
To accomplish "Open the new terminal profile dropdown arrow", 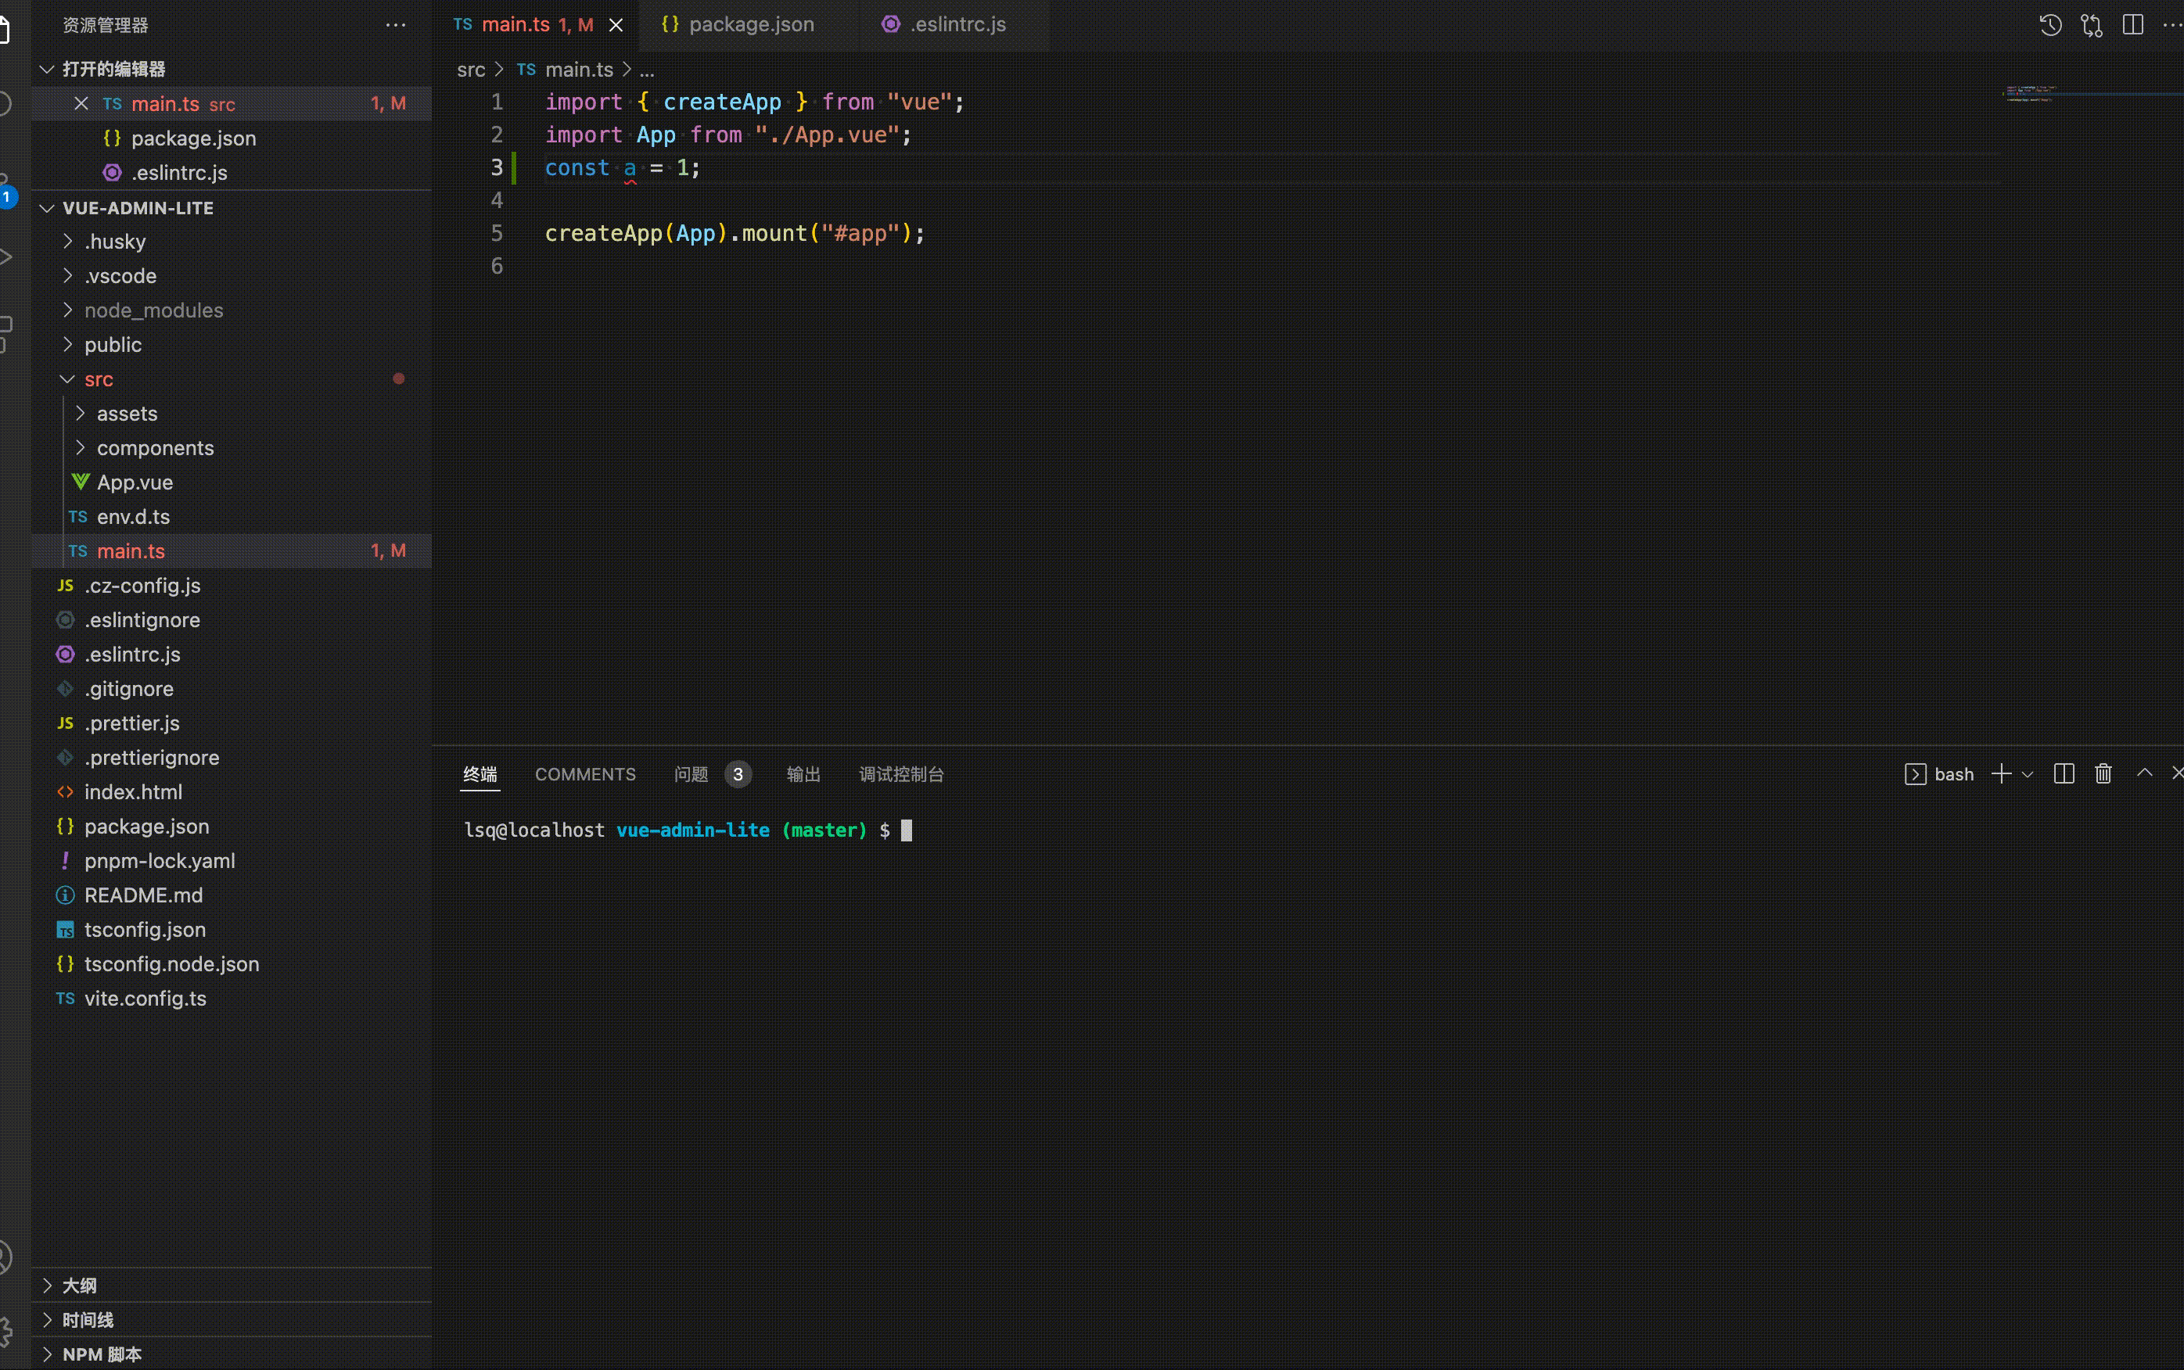I will coord(2028,775).
